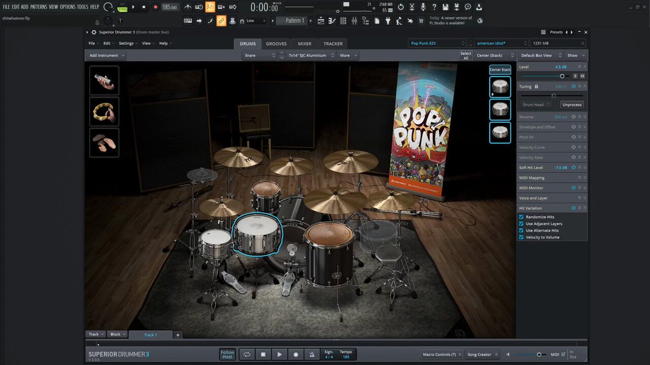Click the Solo button next to Level
The width and height of the screenshot is (650, 365).
coord(575,76)
